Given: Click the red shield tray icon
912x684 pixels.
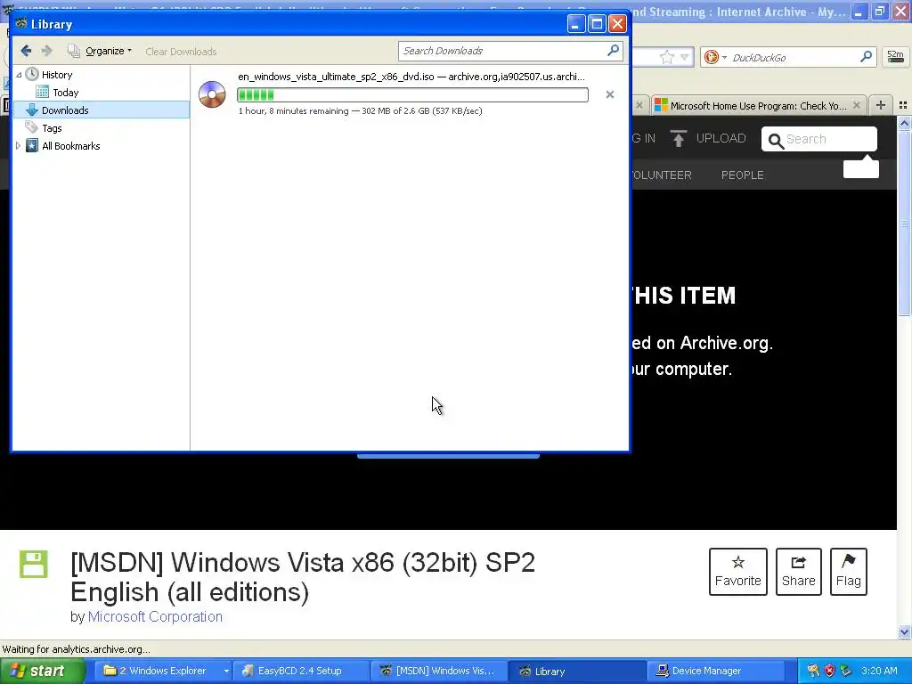Looking at the screenshot, I should coord(829,671).
